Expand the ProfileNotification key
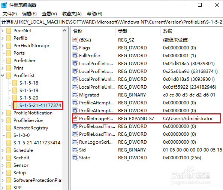Image resolution: width=223 pixels, height=190 pixels. [x=3, y=113]
